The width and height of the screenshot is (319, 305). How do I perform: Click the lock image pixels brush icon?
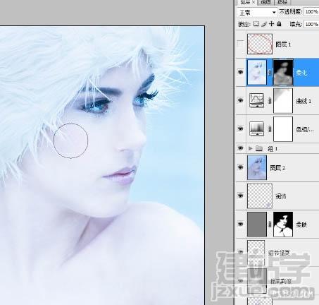[264, 24]
